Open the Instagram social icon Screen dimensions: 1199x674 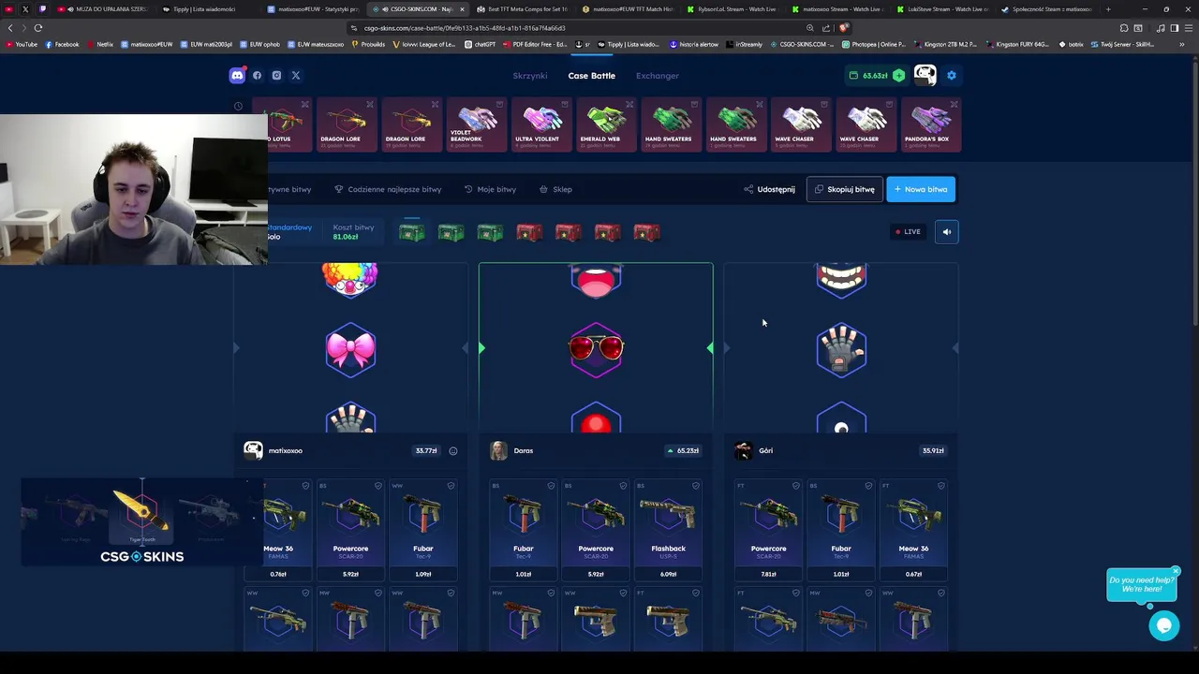pos(276,76)
